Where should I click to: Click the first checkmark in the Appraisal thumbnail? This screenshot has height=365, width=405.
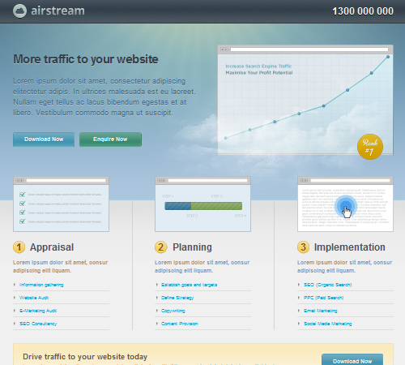(x=23, y=195)
